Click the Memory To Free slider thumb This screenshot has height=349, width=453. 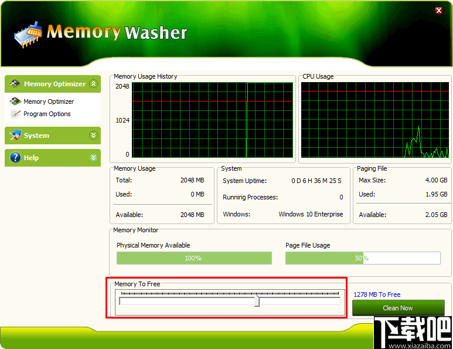click(x=257, y=301)
